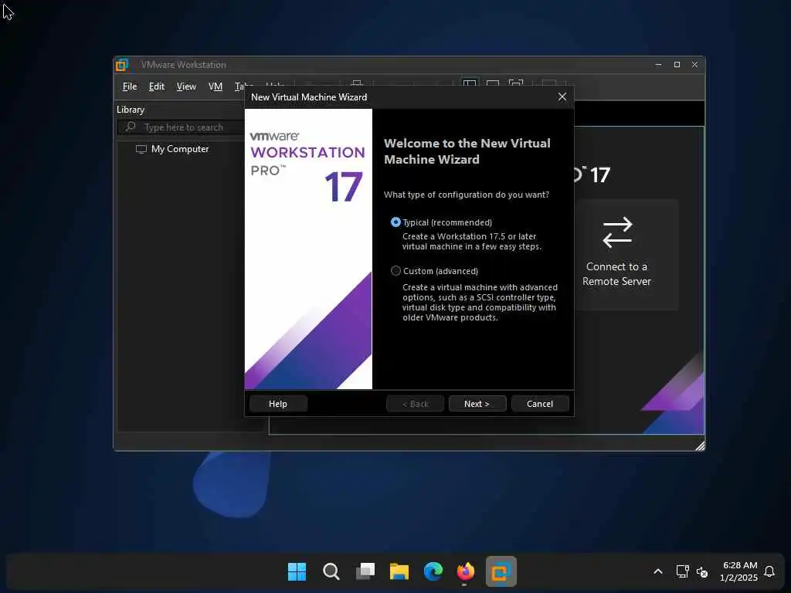Click the heading "Welcome to the New Virtual Machine Wizard"
This screenshot has width=791, height=593.
click(467, 151)
